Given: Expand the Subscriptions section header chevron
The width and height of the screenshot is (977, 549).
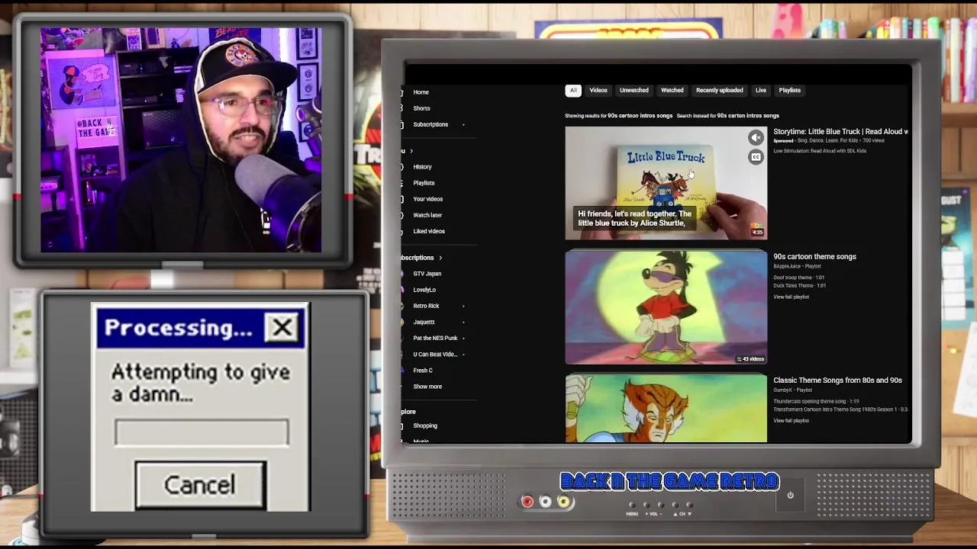Looking at the screenshot, I should click(440, 258).
